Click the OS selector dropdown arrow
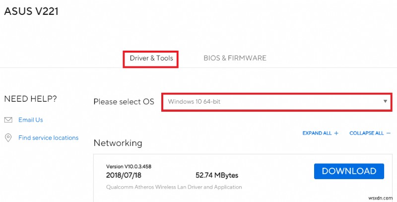This screenshot has height=202, width=397. (x=385, y=101)
